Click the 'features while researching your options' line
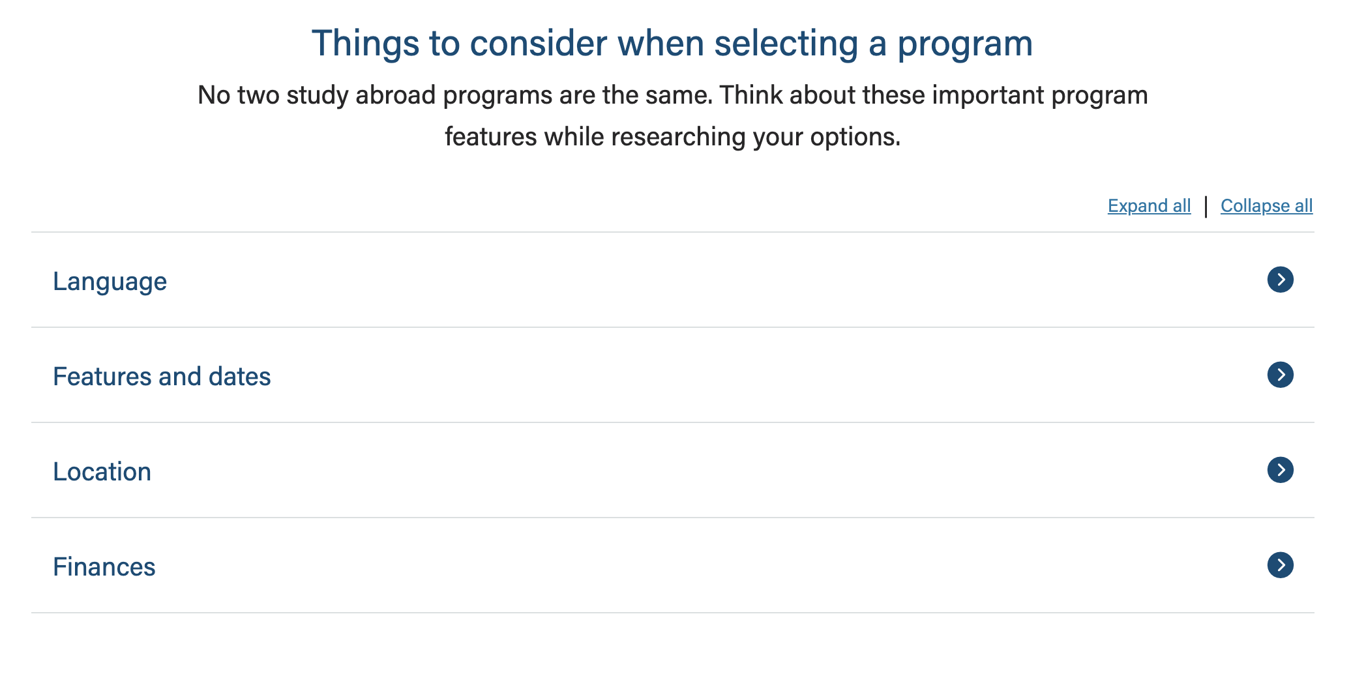 [672, 137]
